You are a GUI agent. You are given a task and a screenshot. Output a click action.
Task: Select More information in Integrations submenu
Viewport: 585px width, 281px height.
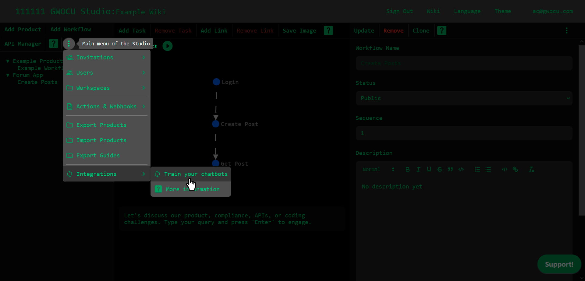tap(191, 189)
